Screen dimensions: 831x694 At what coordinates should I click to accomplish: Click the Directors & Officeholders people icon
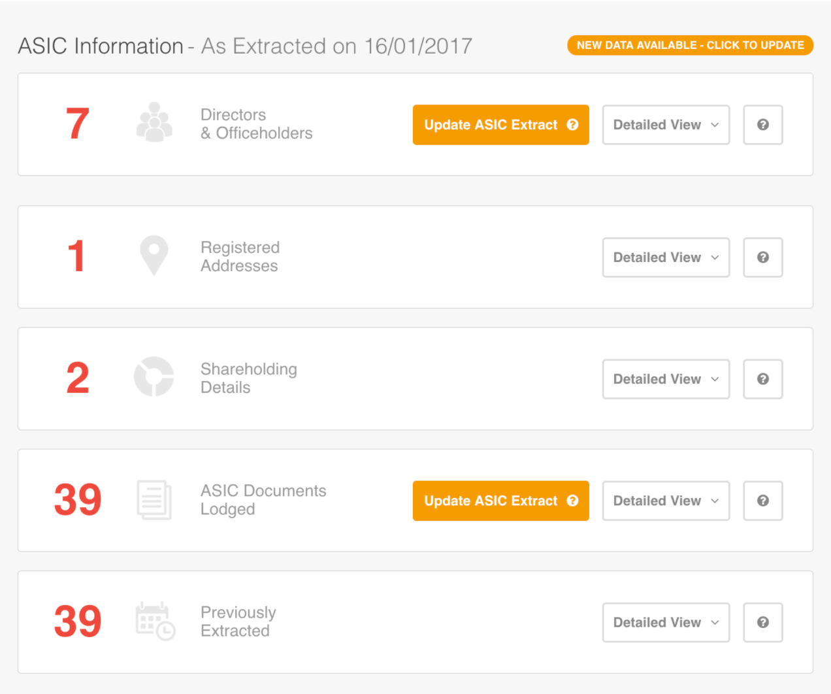click(x=154, y=122)
